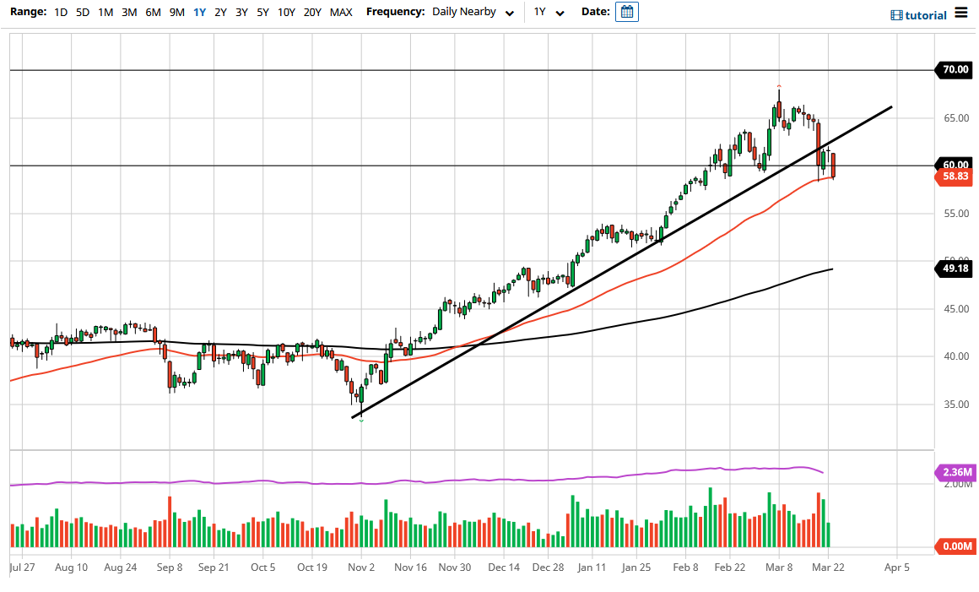The width and height of the screenshot is (979, 592).
Task: Select the 2Y range
Action: click(219, 13)
